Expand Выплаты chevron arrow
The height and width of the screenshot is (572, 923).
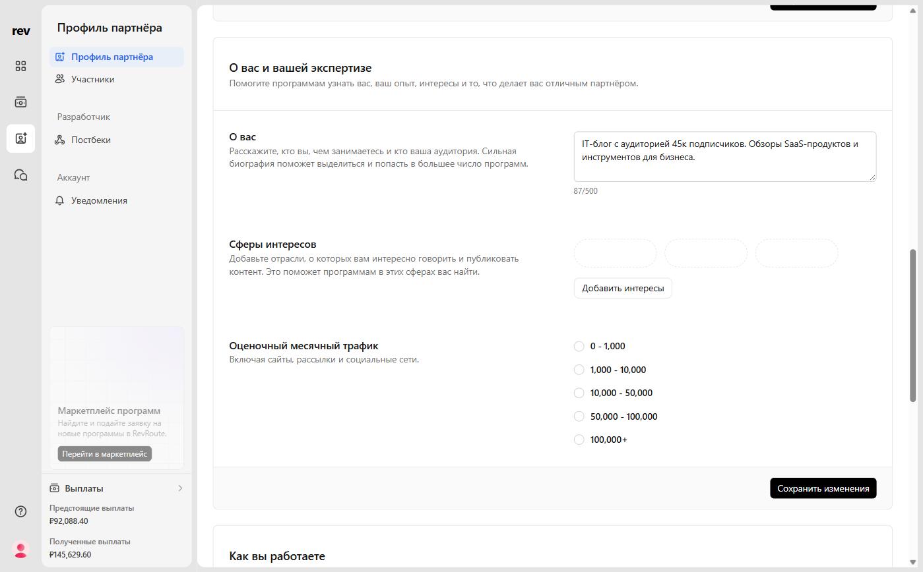tap(180, 488)
